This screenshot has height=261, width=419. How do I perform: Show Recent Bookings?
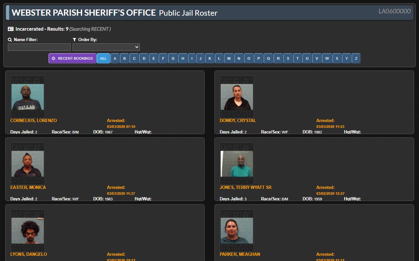[72, 58]
